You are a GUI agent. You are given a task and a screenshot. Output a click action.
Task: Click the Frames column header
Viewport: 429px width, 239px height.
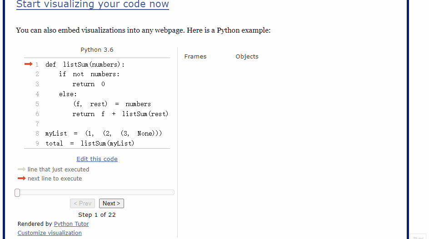point(195,57)
